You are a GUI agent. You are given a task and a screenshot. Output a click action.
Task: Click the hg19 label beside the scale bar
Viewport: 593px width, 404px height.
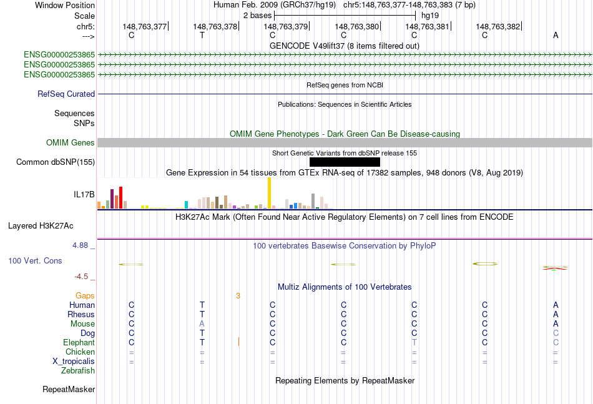pyautogui.click(x=430, y=16)
